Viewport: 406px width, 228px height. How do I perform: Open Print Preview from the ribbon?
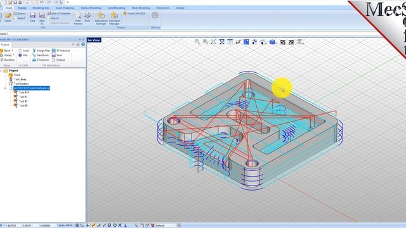[77, 18]
